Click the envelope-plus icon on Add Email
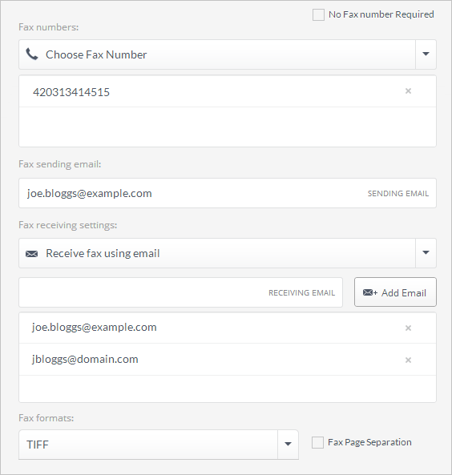The image size is (452, 475). pyautogui.click(x=370, y=292)
